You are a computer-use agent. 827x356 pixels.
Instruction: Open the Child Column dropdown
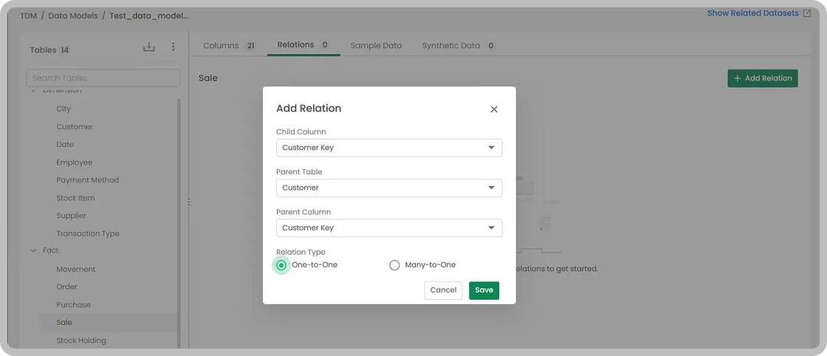[389, 148]
